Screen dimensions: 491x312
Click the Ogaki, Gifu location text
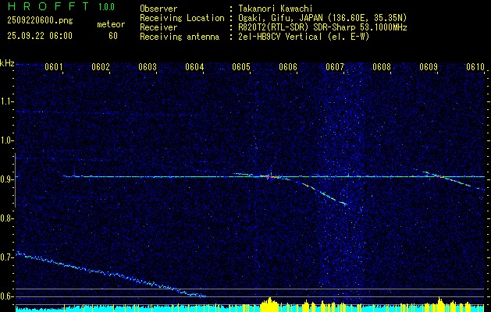pos(322,18)
